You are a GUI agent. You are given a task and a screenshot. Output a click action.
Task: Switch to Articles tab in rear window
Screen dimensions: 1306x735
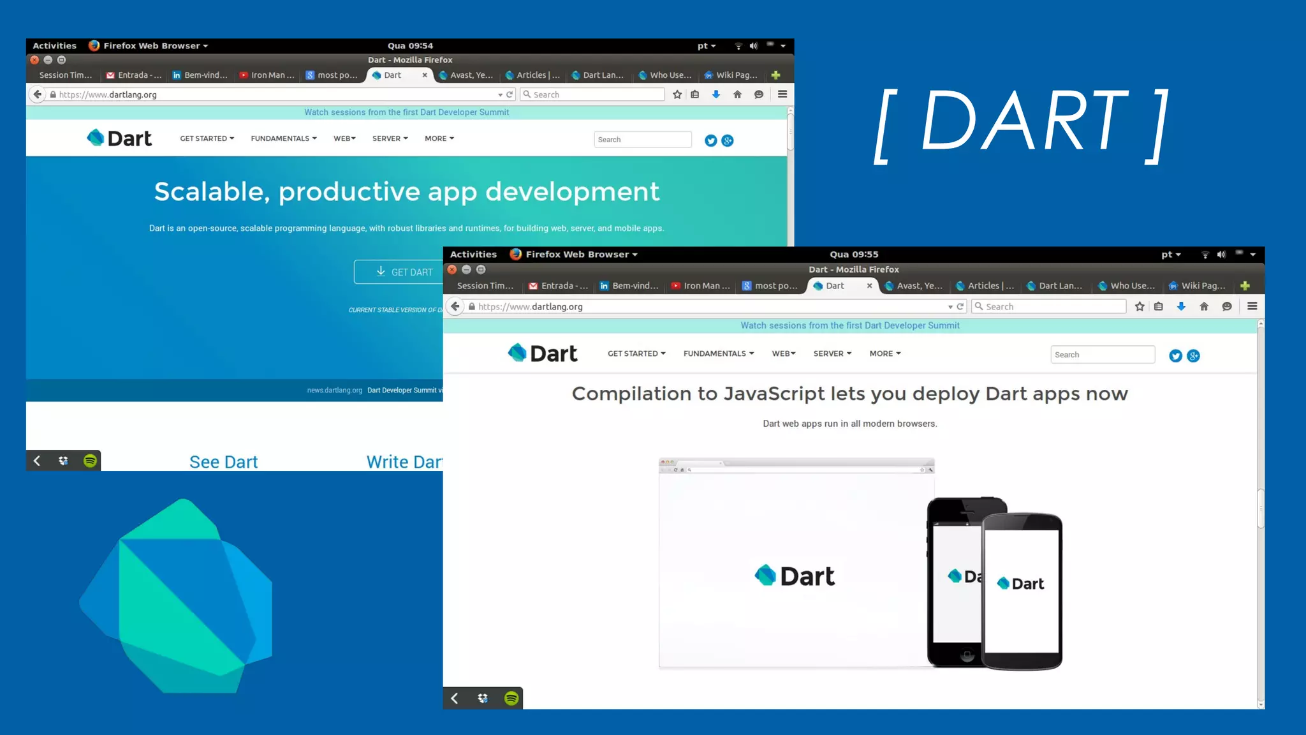(x=532, y=75)
